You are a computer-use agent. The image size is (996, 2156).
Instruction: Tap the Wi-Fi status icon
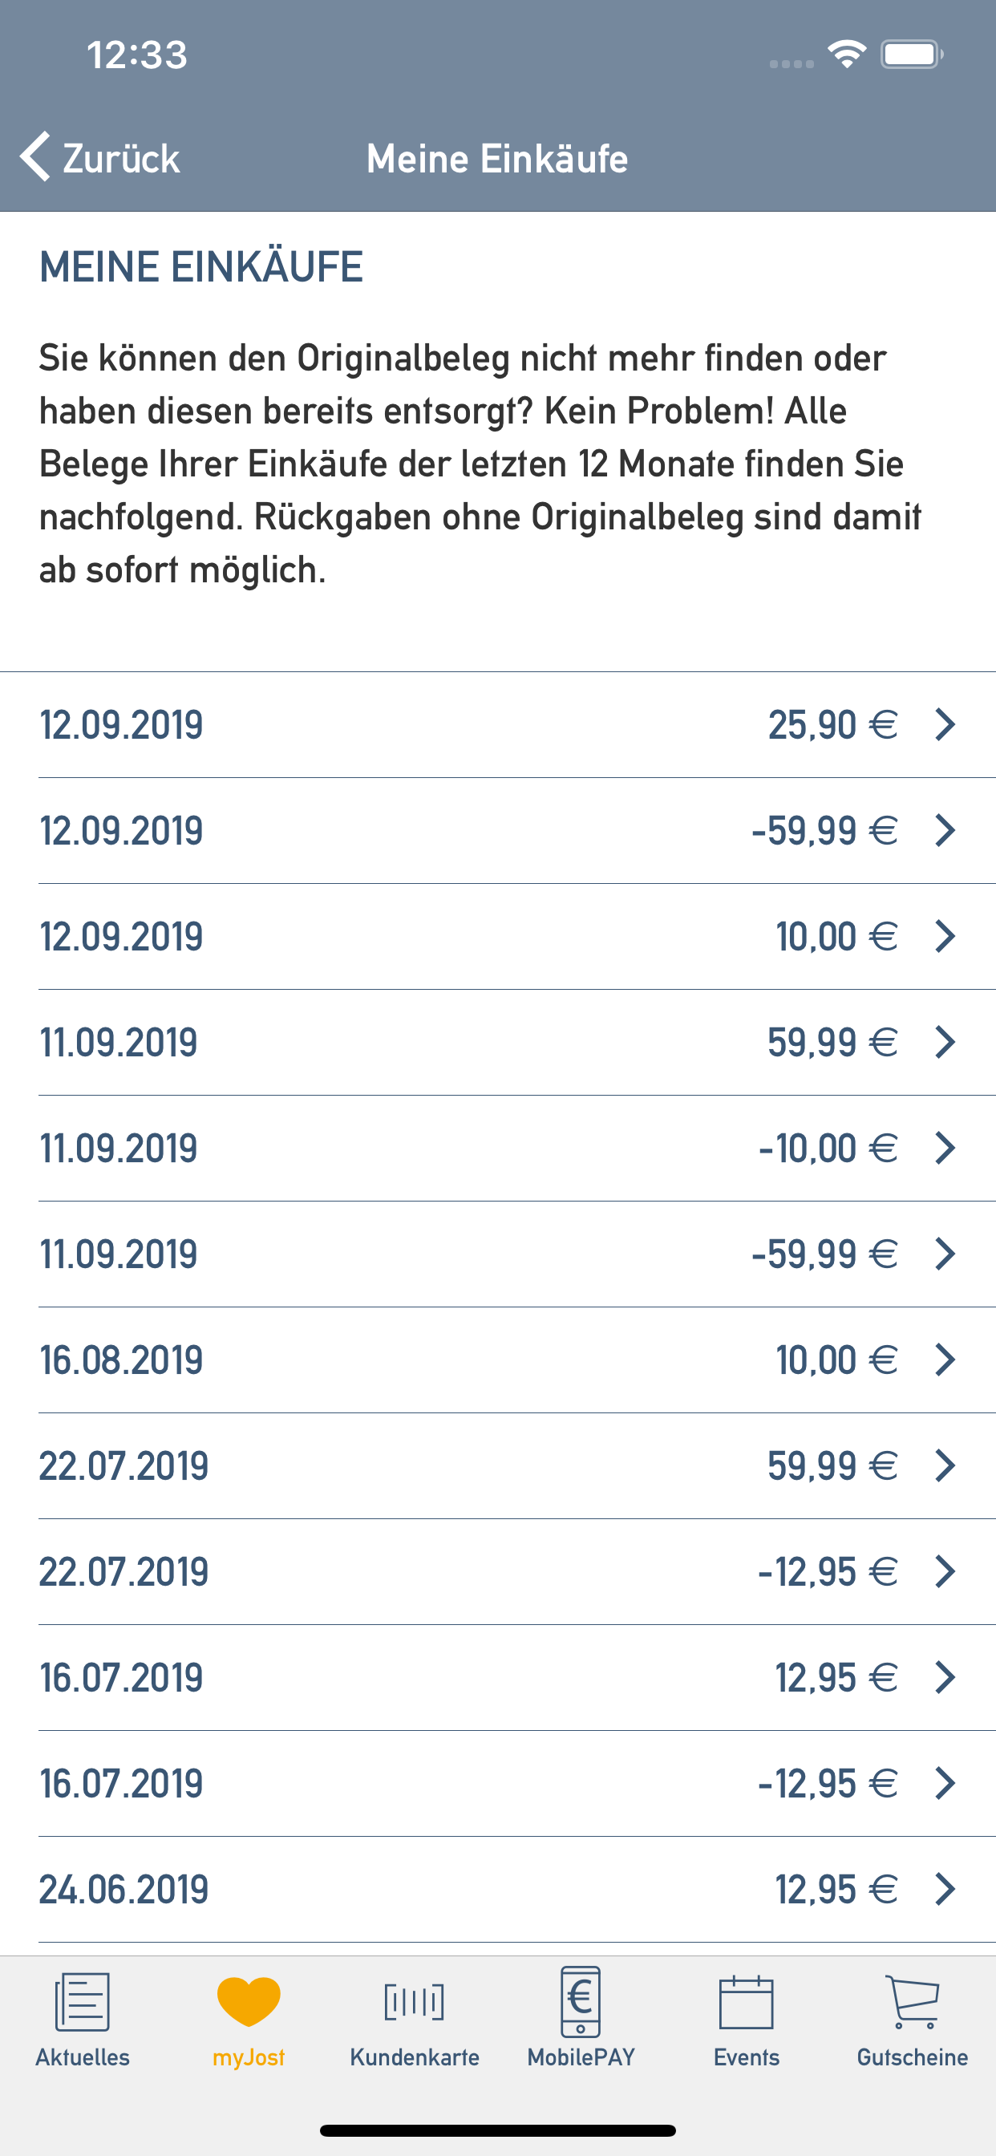pyautogui.click(x=846, y=55)
